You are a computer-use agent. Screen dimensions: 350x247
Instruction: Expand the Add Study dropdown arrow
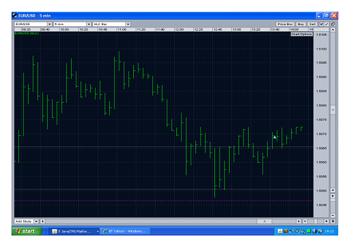pos(36,221)
